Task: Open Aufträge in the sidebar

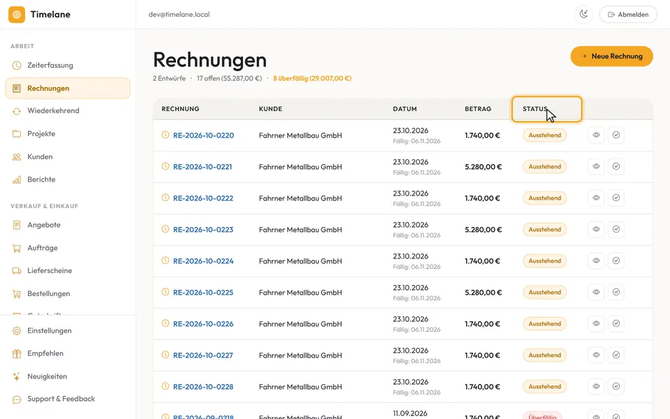Action: (68, 248)
